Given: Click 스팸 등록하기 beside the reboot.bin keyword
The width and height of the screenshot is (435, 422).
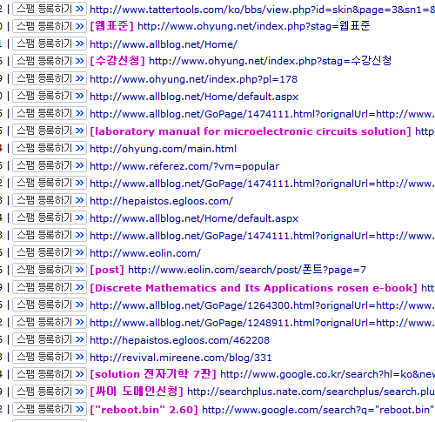Looking at the screenshot, I should 50,409.
